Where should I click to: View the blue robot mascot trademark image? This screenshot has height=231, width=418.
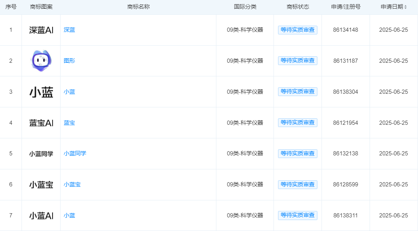coord(41,61)
